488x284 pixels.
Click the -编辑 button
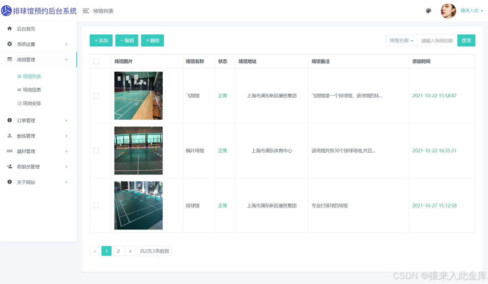[x=127, y=41]
